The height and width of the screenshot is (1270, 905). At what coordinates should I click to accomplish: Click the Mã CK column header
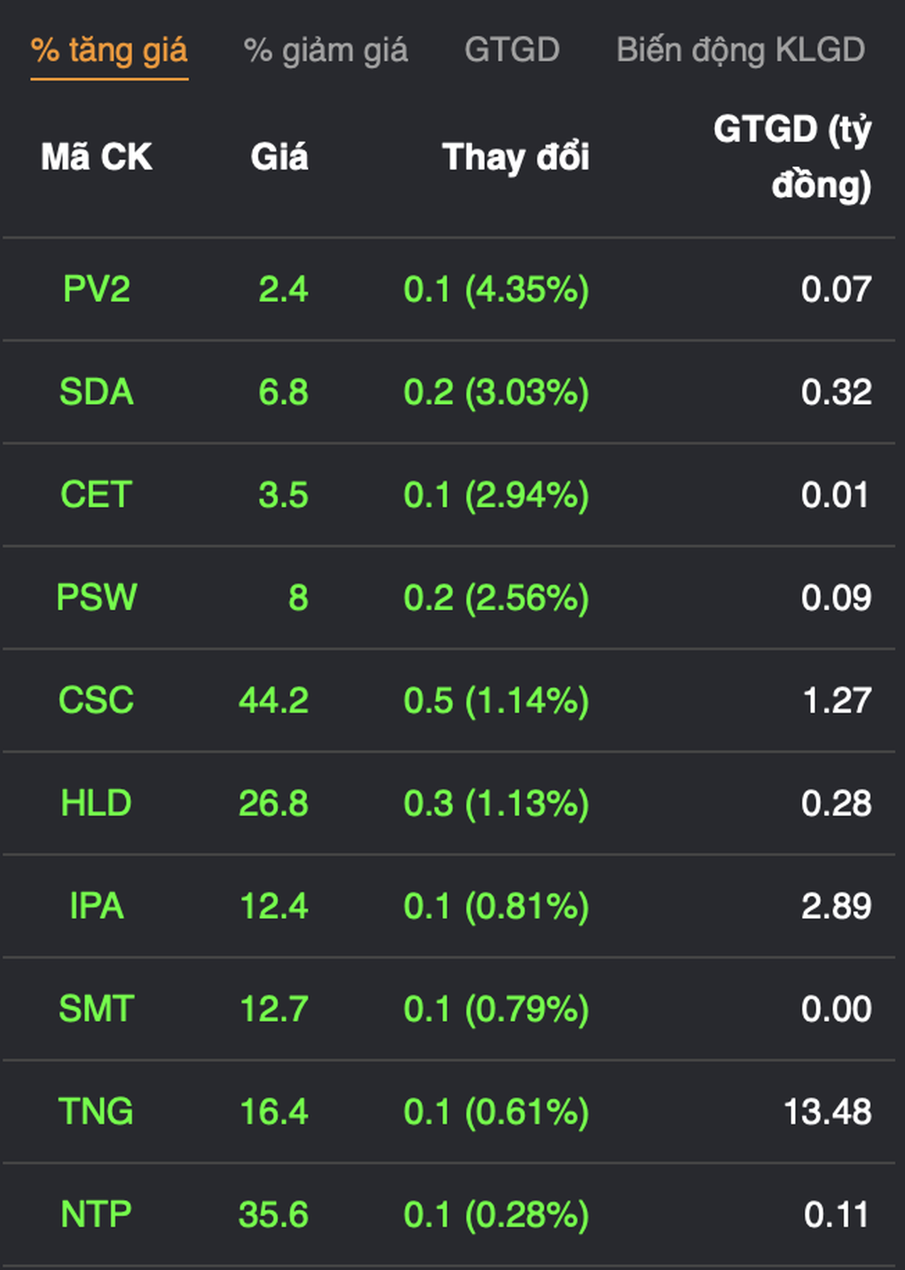[96, 157]
